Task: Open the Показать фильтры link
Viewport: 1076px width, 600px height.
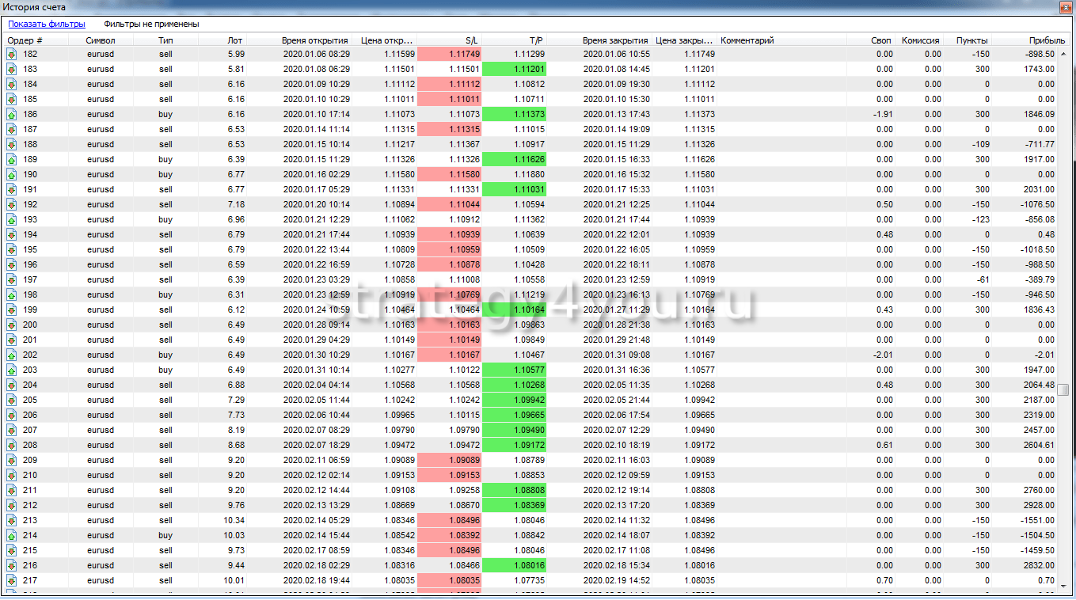Action: coord(47,24)
